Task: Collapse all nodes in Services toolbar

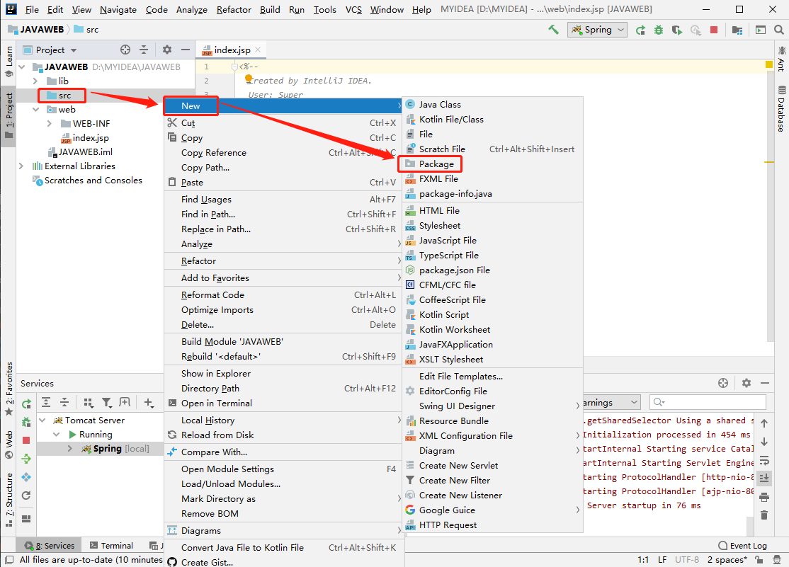Action: tap(64, 403)
